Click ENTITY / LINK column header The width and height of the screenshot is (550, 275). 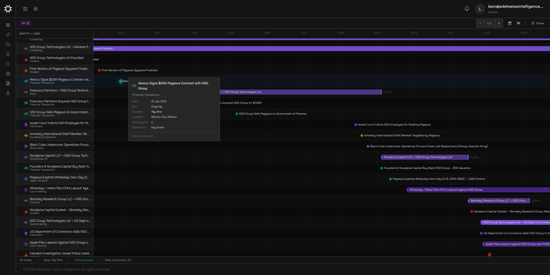point(30,33)
